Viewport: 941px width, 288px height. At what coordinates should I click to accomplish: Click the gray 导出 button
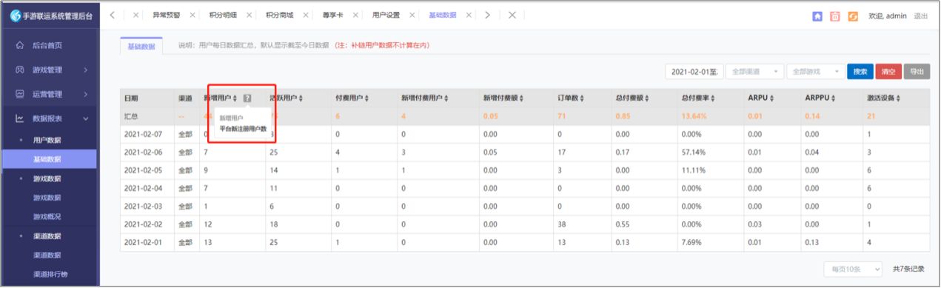click(917, 71)
